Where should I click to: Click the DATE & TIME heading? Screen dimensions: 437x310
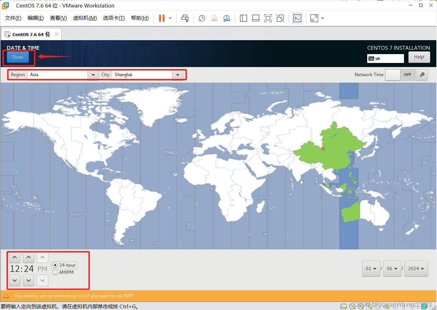[x=23, y=48]
